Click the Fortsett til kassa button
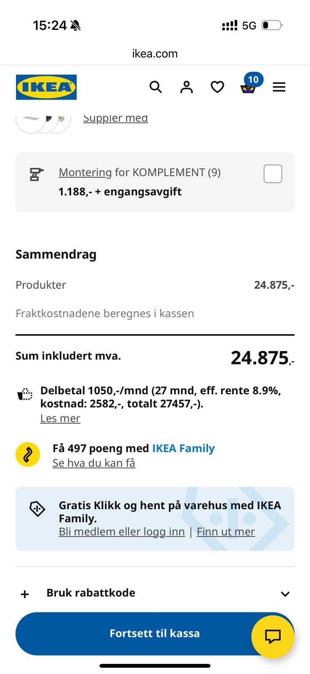The width and height of the screenshot is (310, 674). [155, 634]
